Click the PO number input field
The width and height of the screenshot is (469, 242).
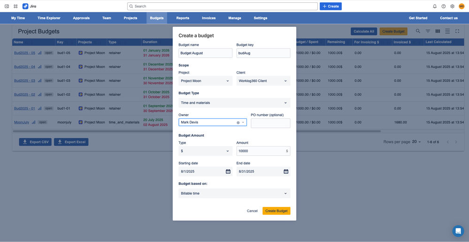coord(270,123)
